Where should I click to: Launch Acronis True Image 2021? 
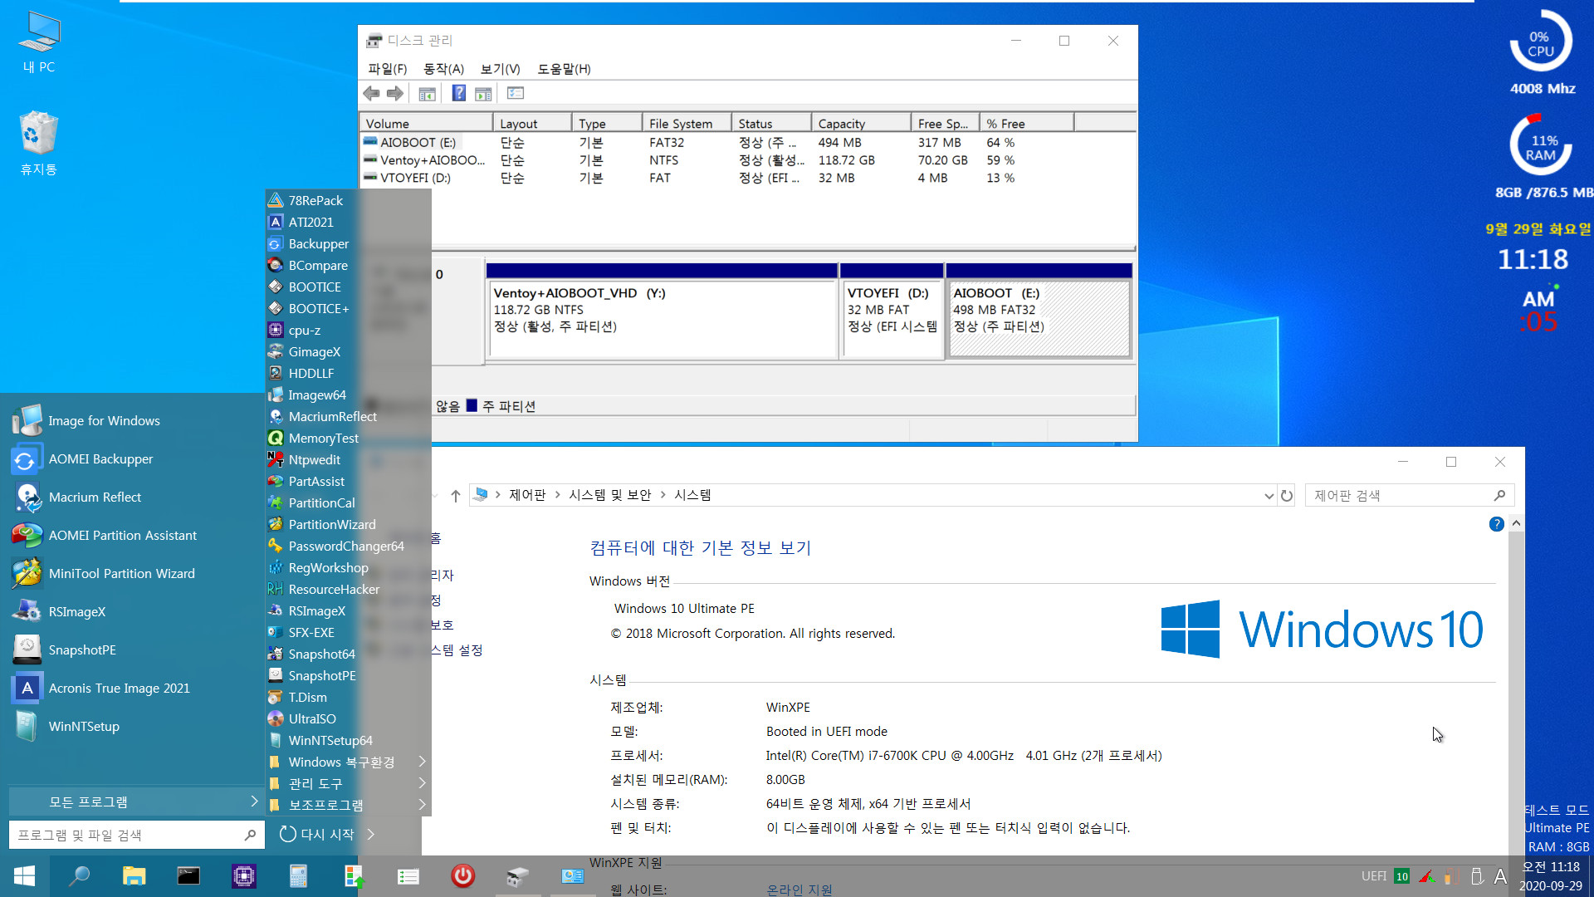click(119, 689)
